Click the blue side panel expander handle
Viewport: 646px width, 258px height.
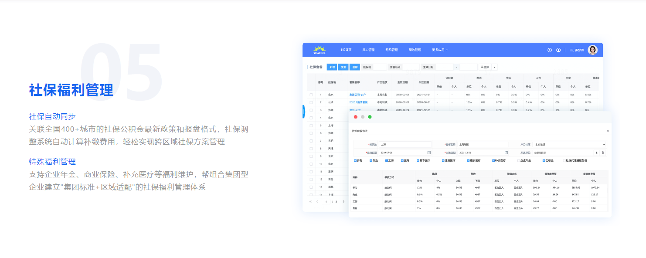(x=303, y=112)
